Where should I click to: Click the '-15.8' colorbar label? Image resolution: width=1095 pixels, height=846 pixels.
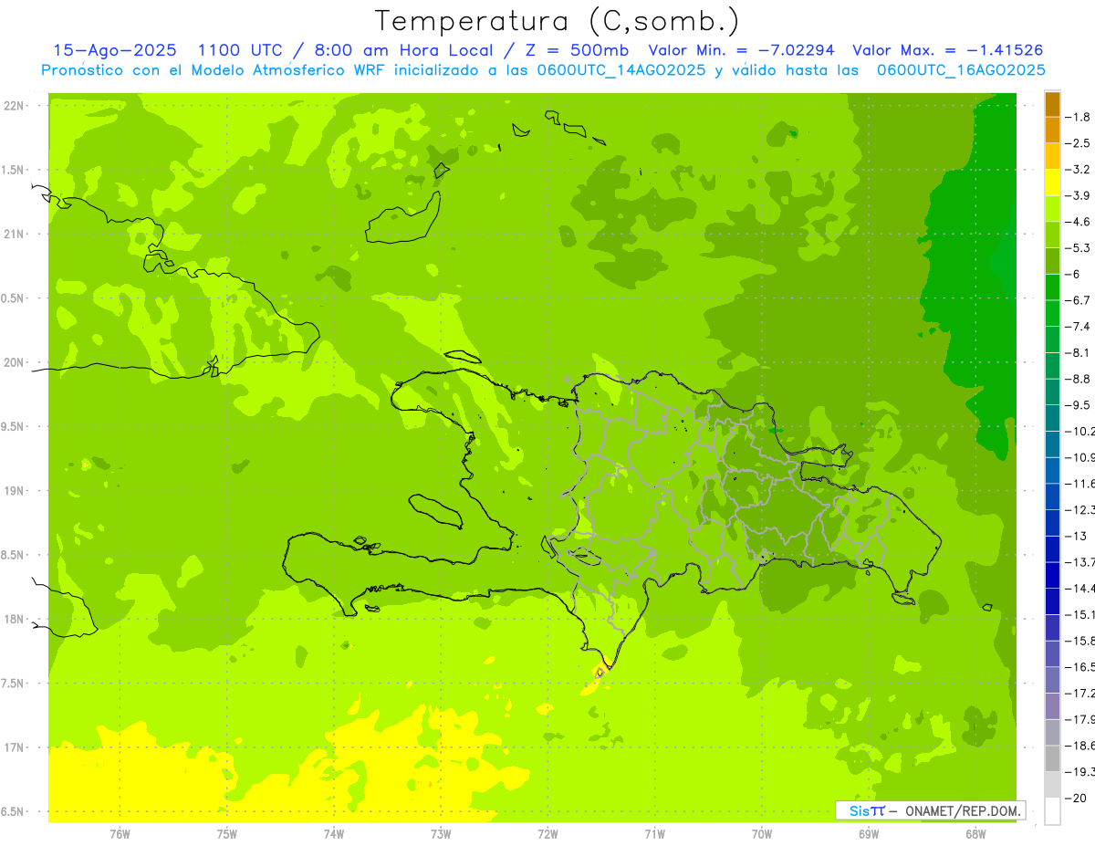click(1079, 641)
